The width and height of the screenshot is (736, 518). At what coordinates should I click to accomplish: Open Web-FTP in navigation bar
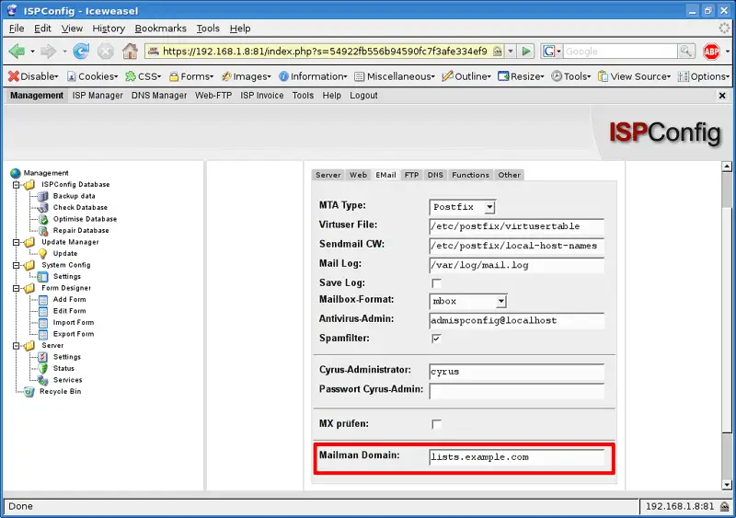[x=213, y=96]
